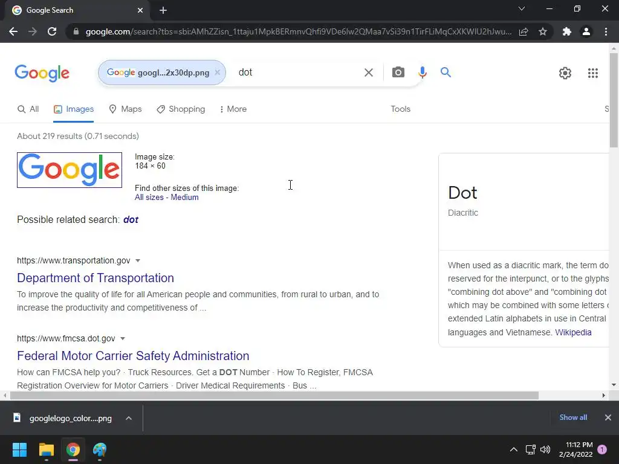Open the clock showing 11:12 PM
The image size is (619, 464).
click(x=576, y=449)
